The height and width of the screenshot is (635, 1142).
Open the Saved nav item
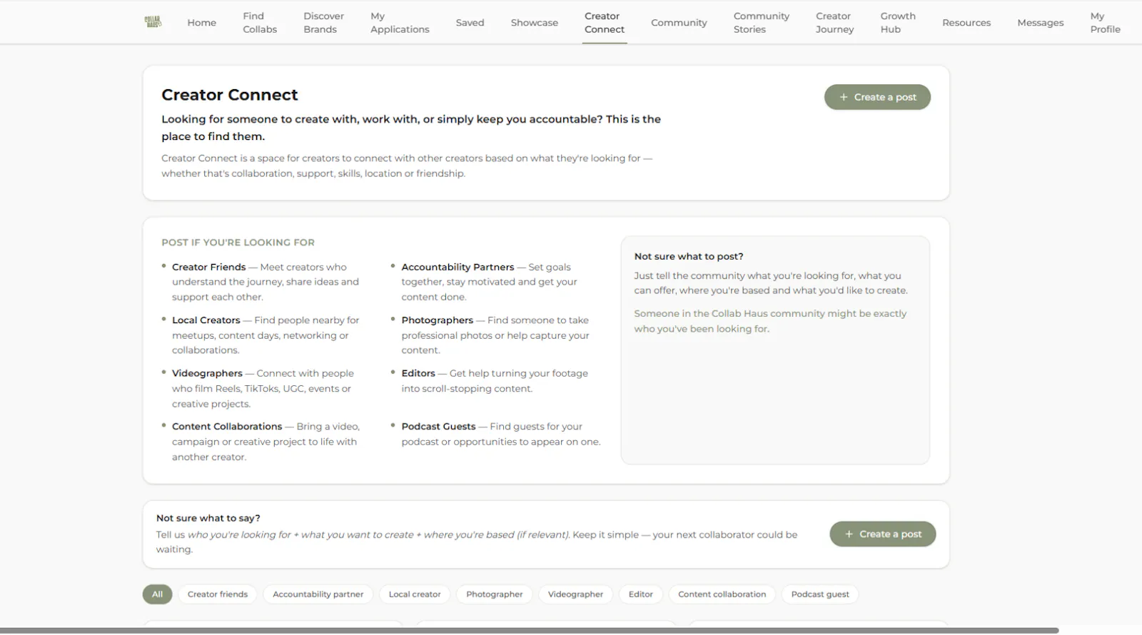(470, 23)
